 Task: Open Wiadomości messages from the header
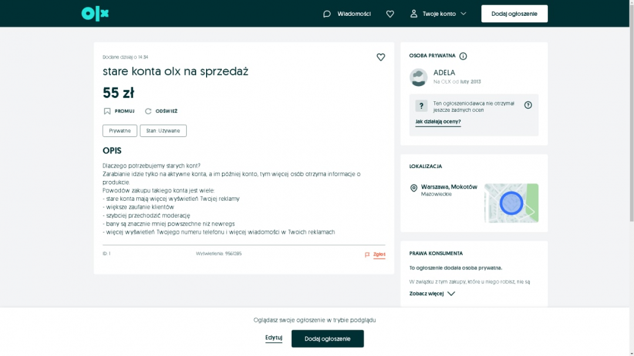coord(347,13)
